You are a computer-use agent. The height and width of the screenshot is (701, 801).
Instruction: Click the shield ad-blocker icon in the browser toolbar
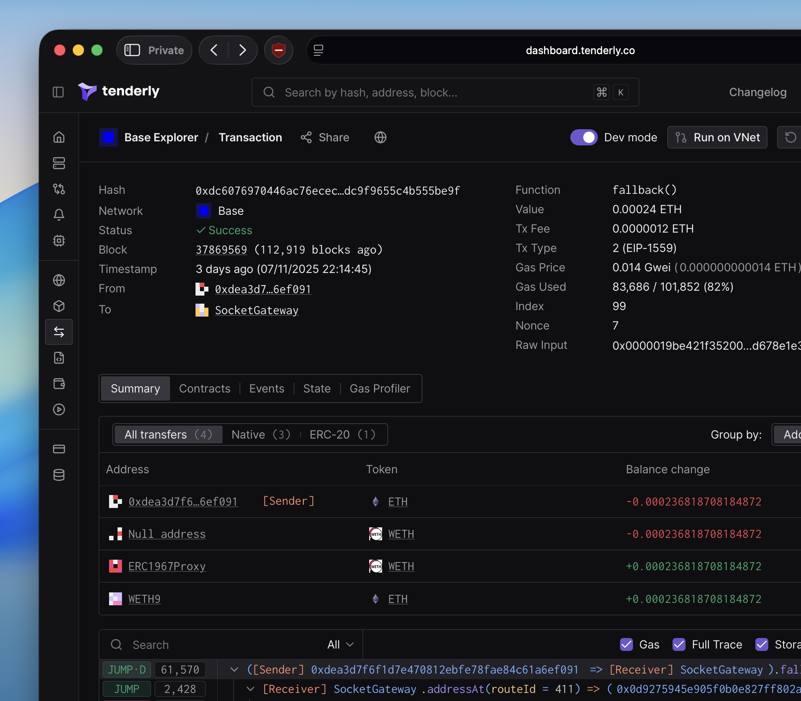coord(278,50)
